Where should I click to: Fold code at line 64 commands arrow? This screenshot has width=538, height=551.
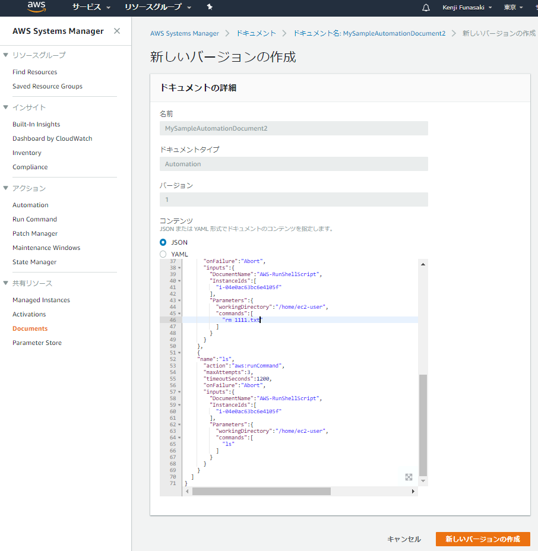pyautogui.click(x=179, y=438)
